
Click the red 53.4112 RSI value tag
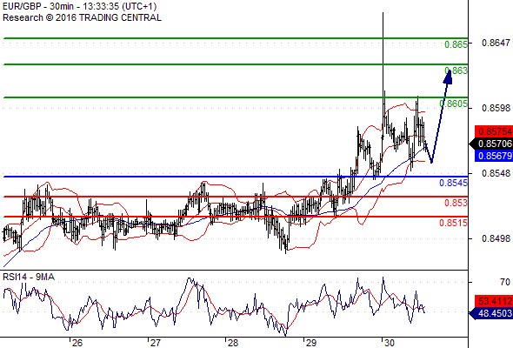494,301
